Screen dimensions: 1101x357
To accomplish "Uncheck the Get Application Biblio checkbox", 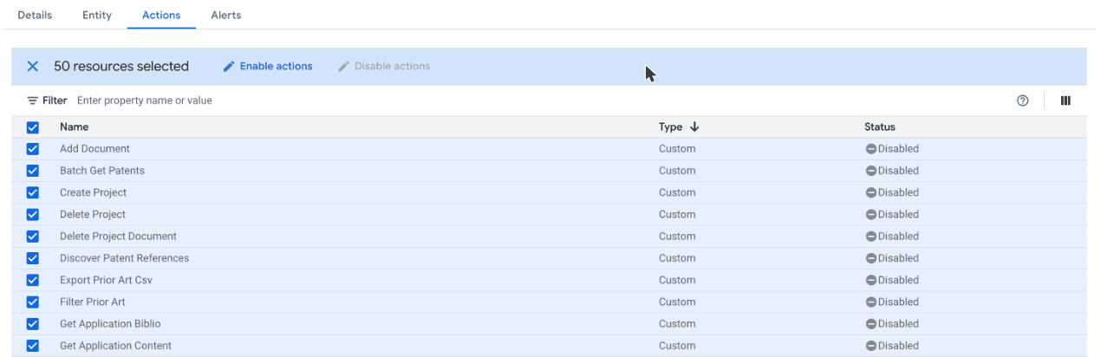I will pos(33,324).
